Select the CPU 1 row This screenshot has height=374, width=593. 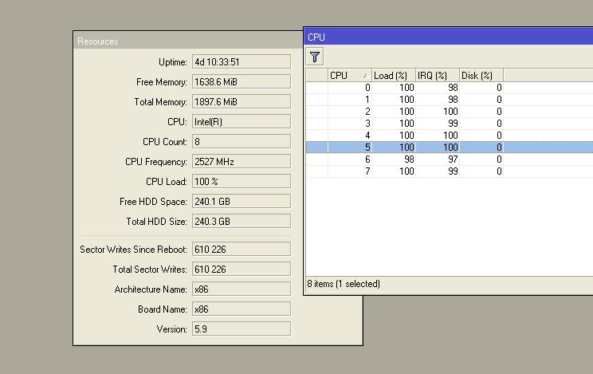450,100
